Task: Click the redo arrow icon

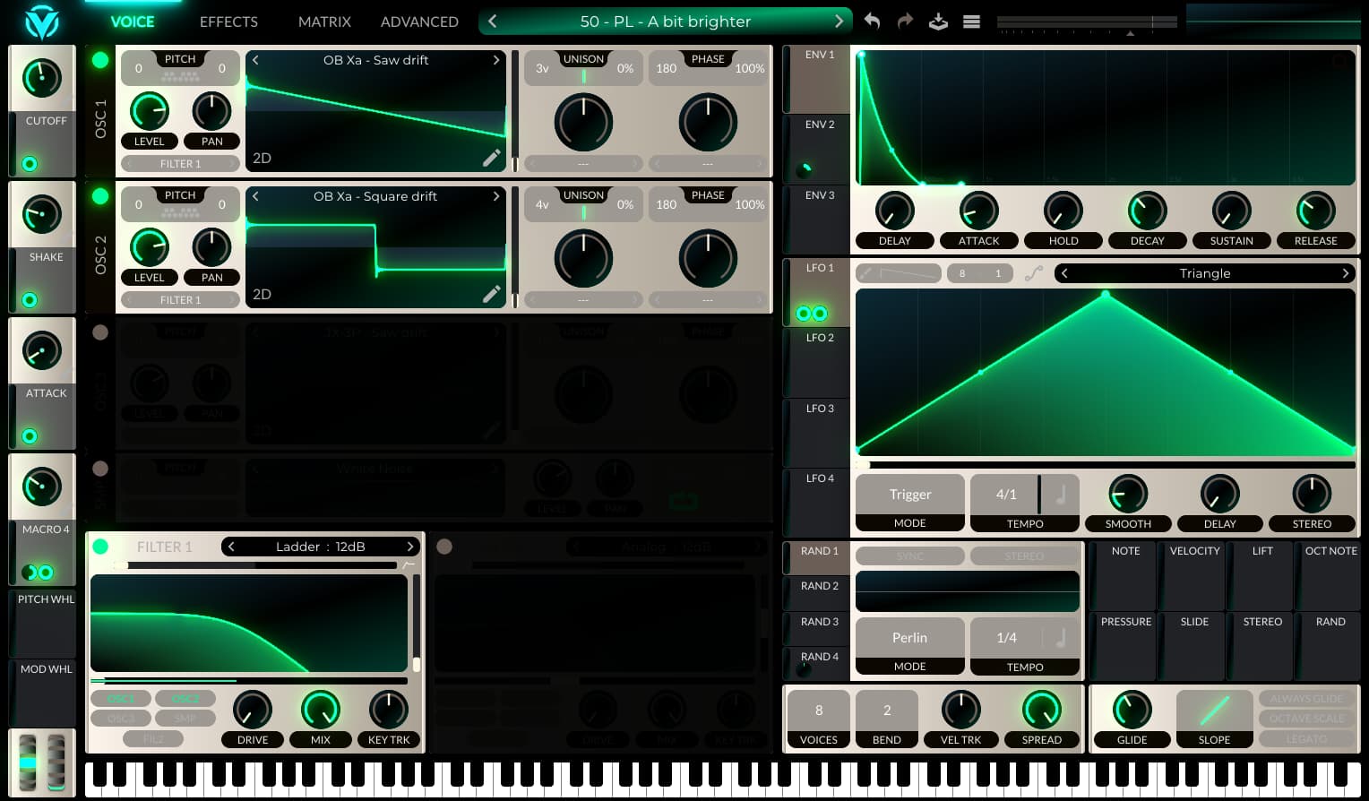Action: point(905,22)
